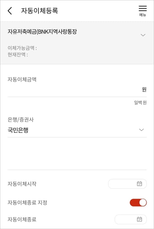Tap the 자동이체종료 date field box
This screenshot has height=229, width=154.
131,219
